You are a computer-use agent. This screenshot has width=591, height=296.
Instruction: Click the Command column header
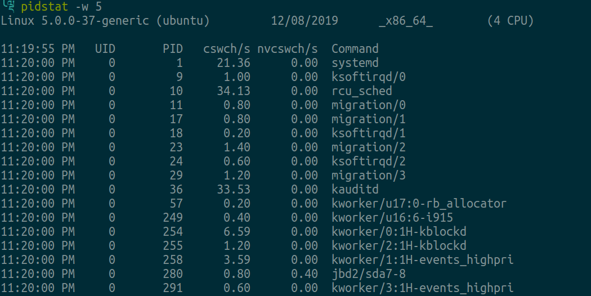coord(355,48)
